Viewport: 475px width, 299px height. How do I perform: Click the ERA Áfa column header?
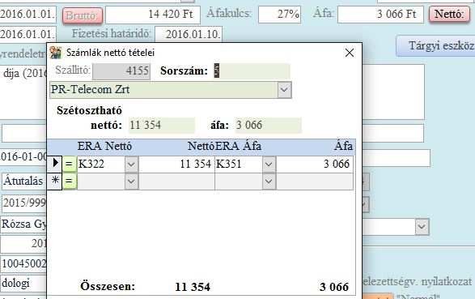coord(239,147)
